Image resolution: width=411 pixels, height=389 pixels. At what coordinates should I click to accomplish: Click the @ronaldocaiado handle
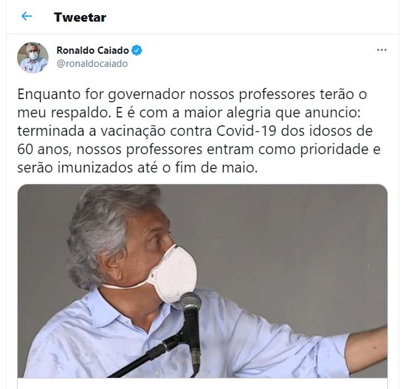click(x=92, y=64)
